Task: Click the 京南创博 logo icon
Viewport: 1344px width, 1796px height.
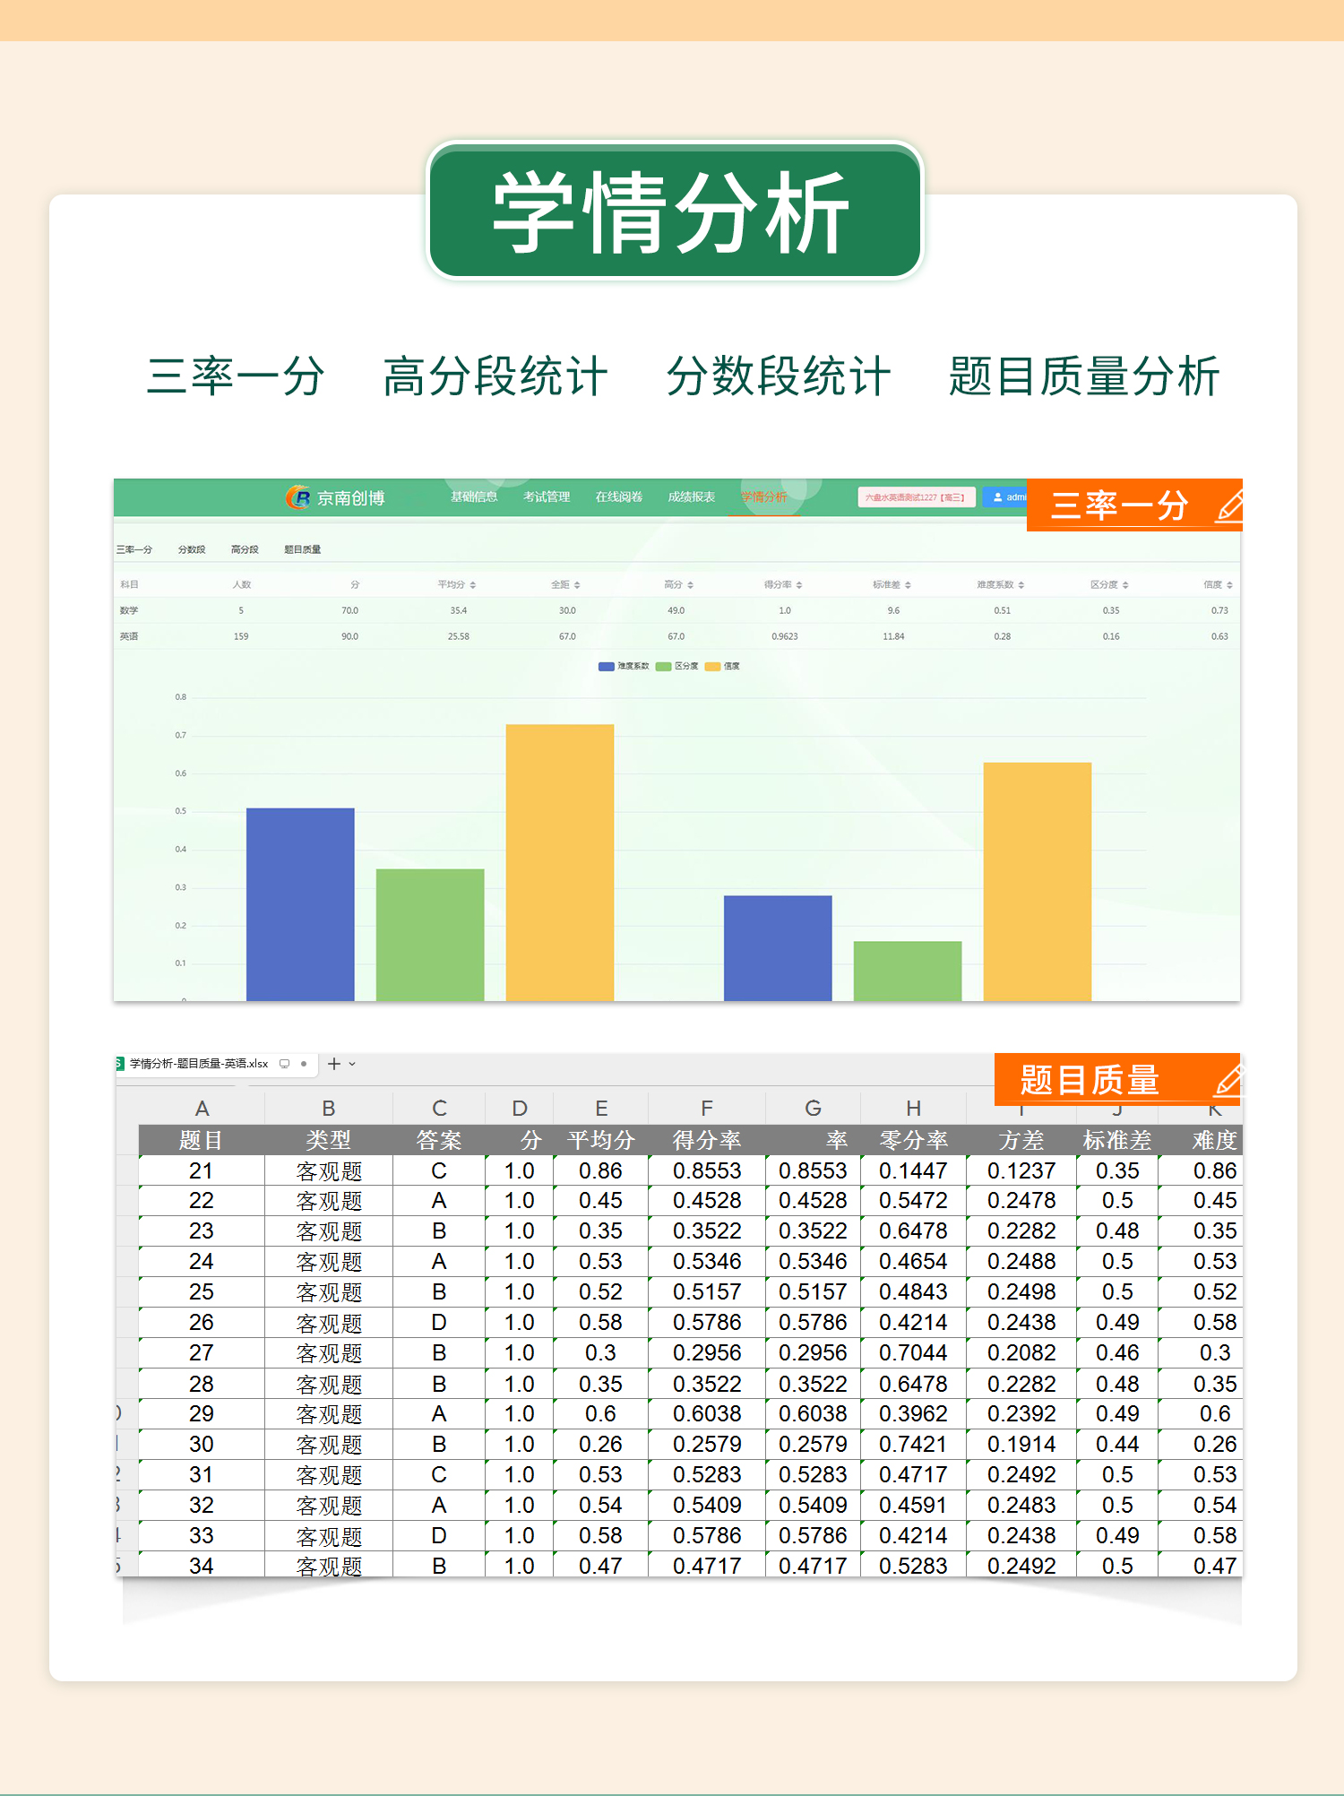Action: tap(297, 497)
